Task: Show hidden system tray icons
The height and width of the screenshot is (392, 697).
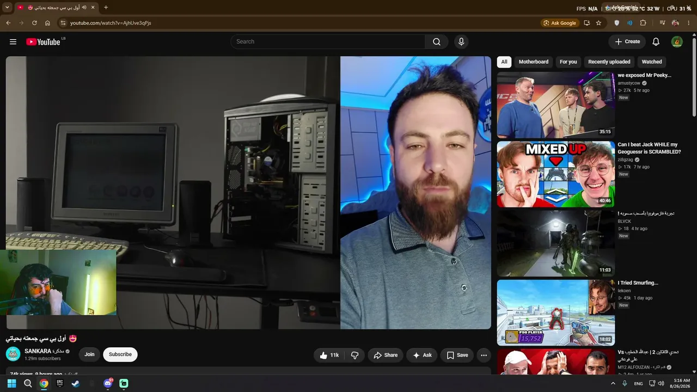Action: point(613,383)
